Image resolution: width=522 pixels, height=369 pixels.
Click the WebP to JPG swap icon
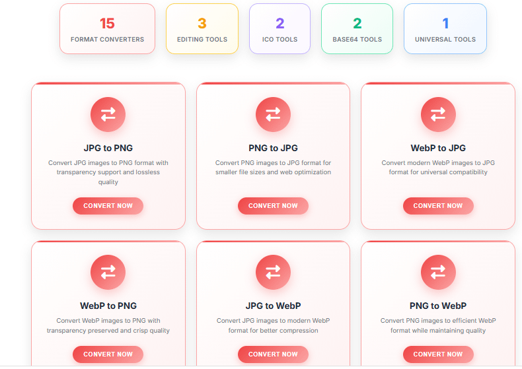click(x=438, y=115)
